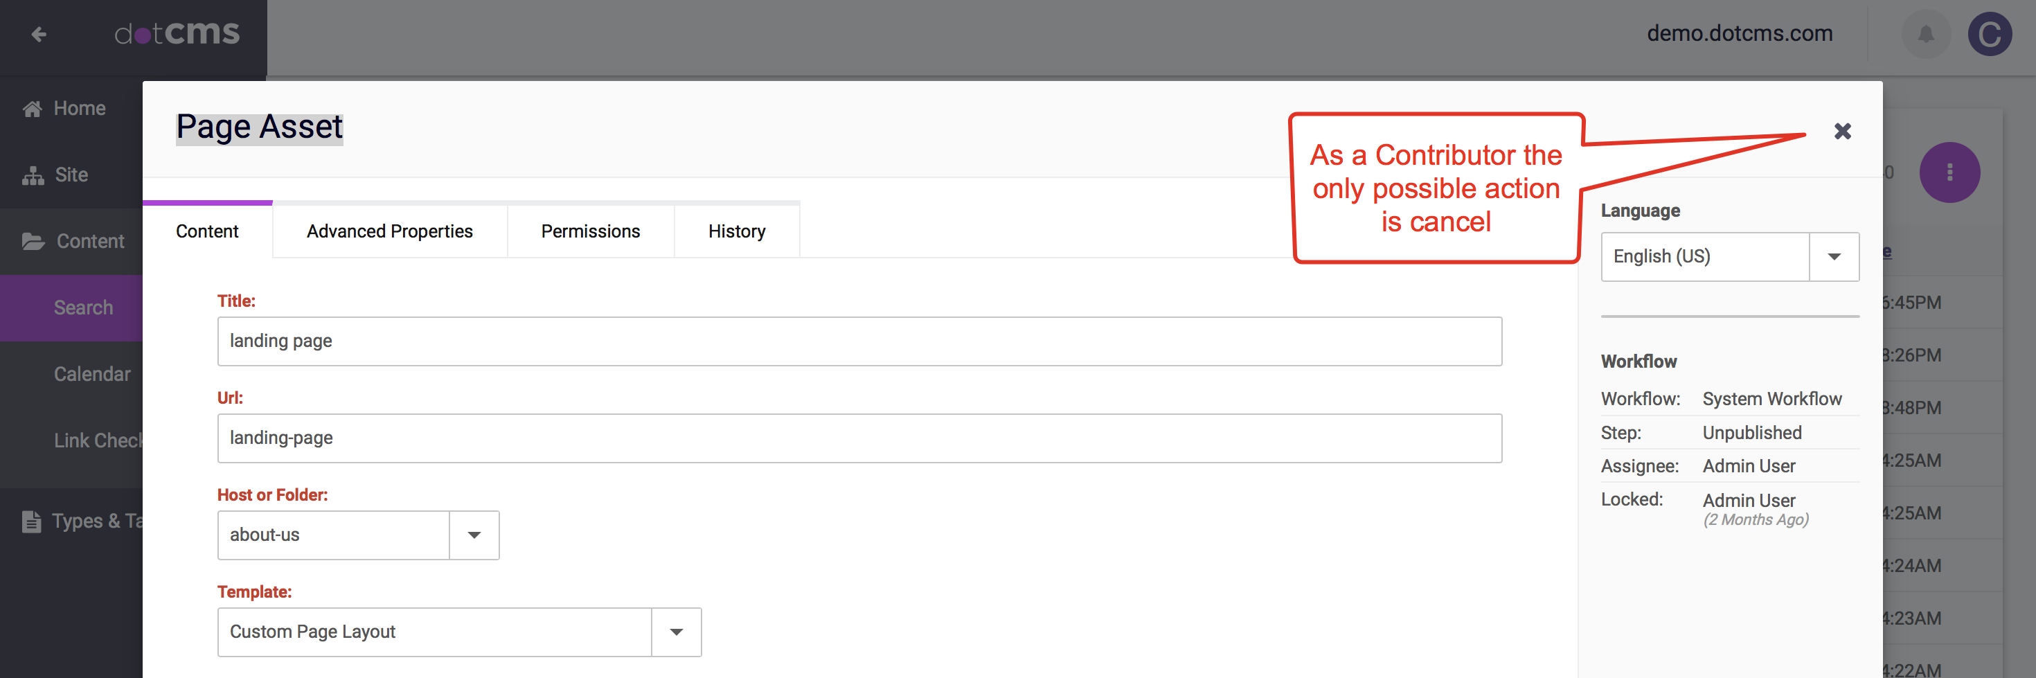Switch to the Content tab
2036x678 pixels.
[x=207, y=231]
